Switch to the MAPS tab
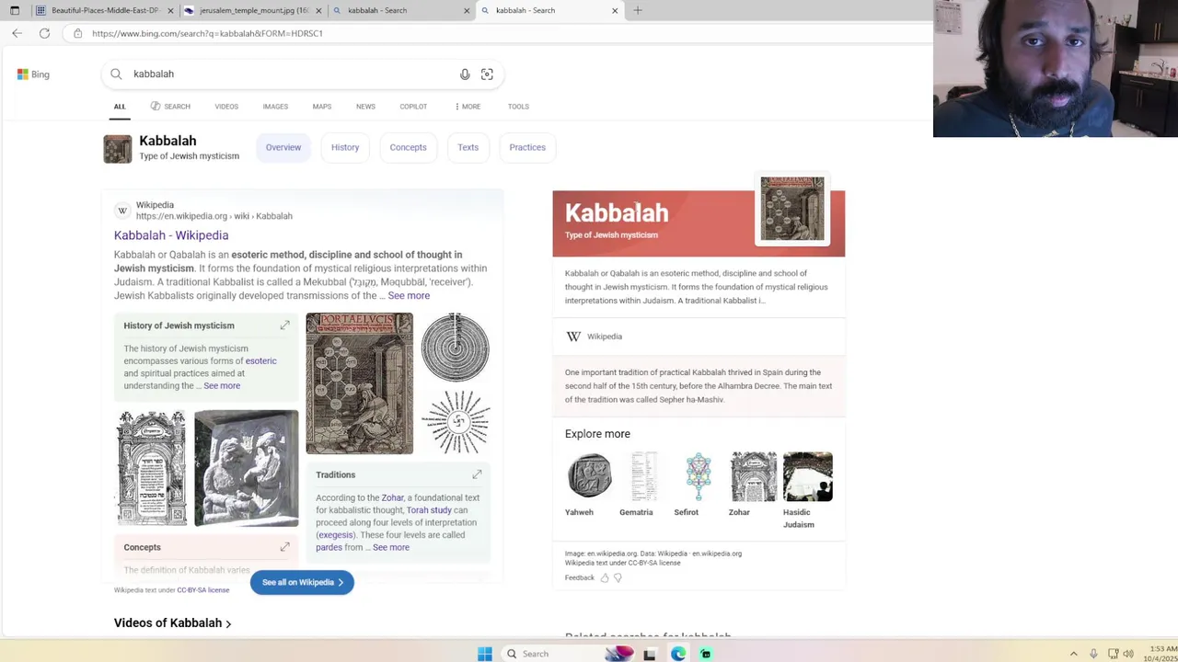Screen dimensions: 1178x662 click(322, 107)
